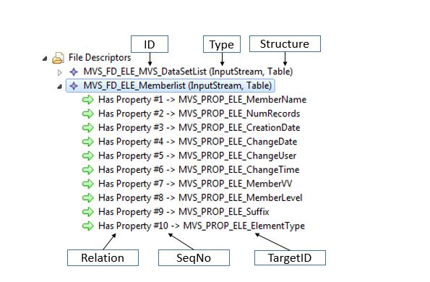Select MVS_FD_ELE_MVS_DataSetList (InputStream, Table) row

188,72
